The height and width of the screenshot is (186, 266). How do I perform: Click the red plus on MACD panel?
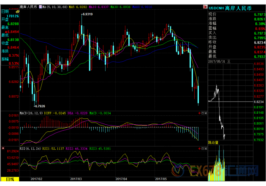(x=199, y=113)
